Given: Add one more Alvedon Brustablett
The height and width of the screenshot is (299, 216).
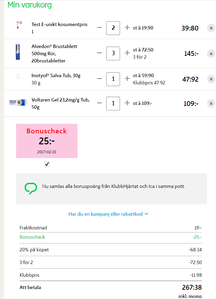Looking at the screenshot, I should pos(127,53).
